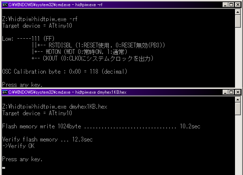This screenshot has height=175, width=243.
Task: Click the scroll-up arrow in the top window
Action: tap(238, 12)
